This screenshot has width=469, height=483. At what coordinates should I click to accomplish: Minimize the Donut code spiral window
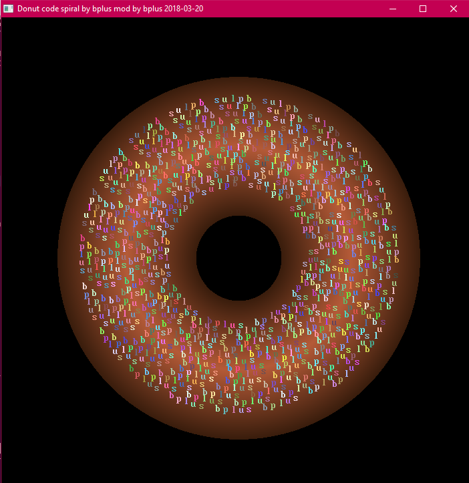pos(392,9)
